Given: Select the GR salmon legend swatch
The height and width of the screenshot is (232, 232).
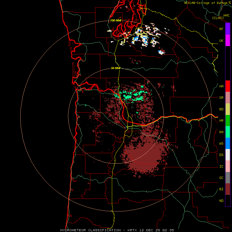Looking at the screenshot, I should coord(228,98).
